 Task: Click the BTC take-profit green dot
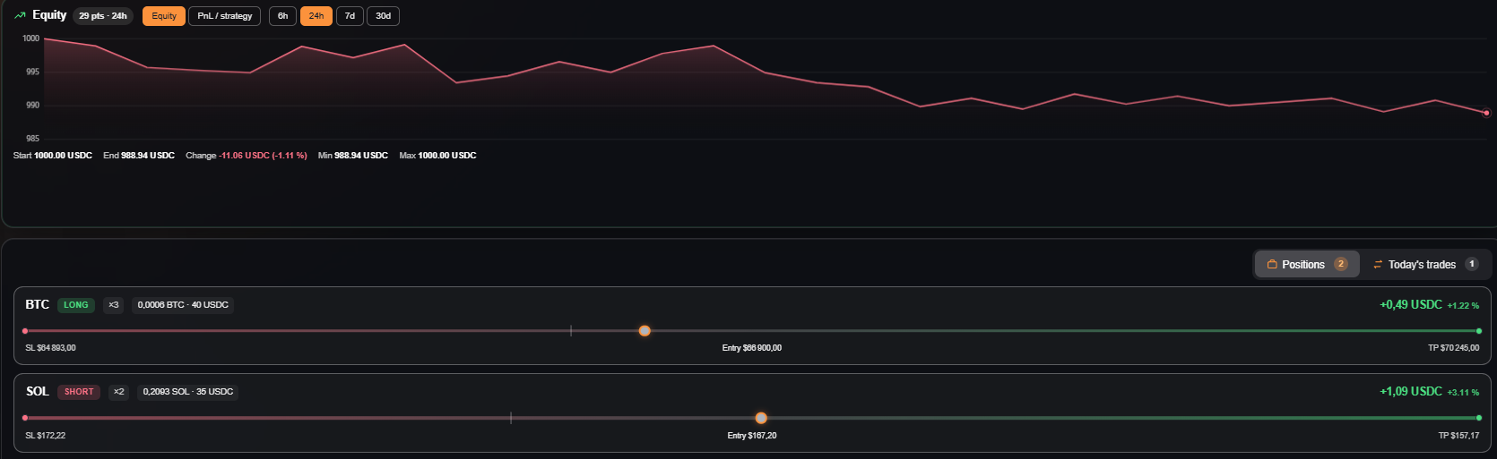[1479, 331]
